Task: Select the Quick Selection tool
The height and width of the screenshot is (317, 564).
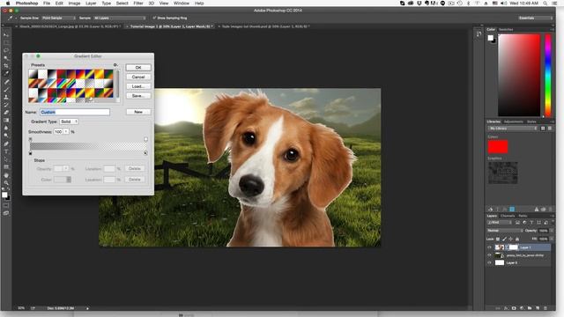Action: click(6, 58)
